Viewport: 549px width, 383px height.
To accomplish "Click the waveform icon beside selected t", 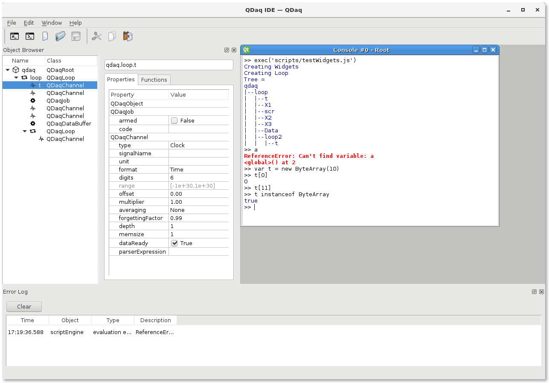I will pyautogui.click(x=33, y=85).
